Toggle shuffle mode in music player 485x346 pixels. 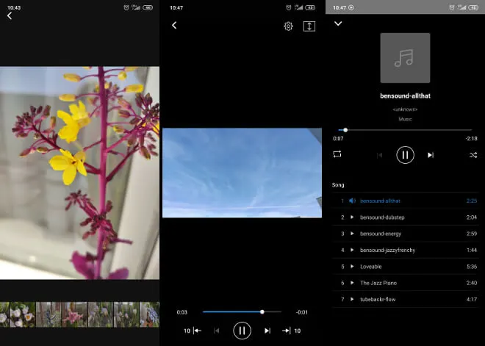coord(472,155)
